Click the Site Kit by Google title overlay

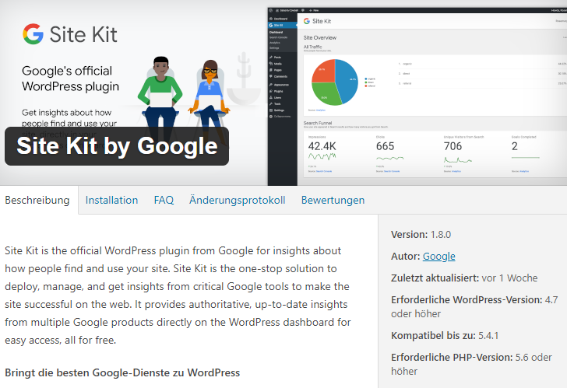117,146
